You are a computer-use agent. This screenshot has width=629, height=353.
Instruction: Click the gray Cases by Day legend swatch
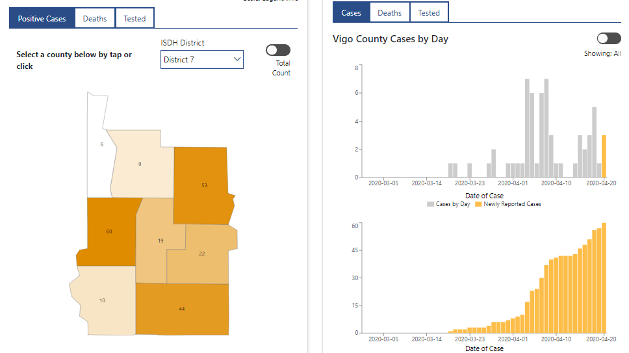[430, 204]
